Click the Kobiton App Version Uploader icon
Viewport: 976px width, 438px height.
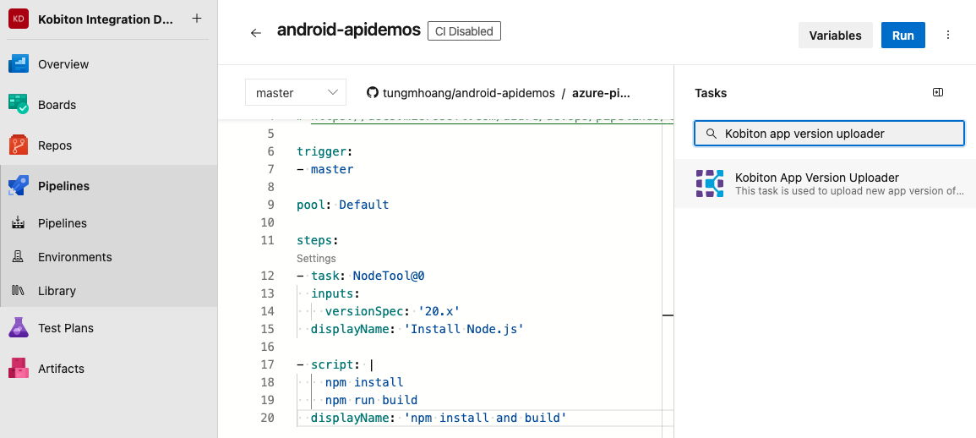click(x=710, y=183)
